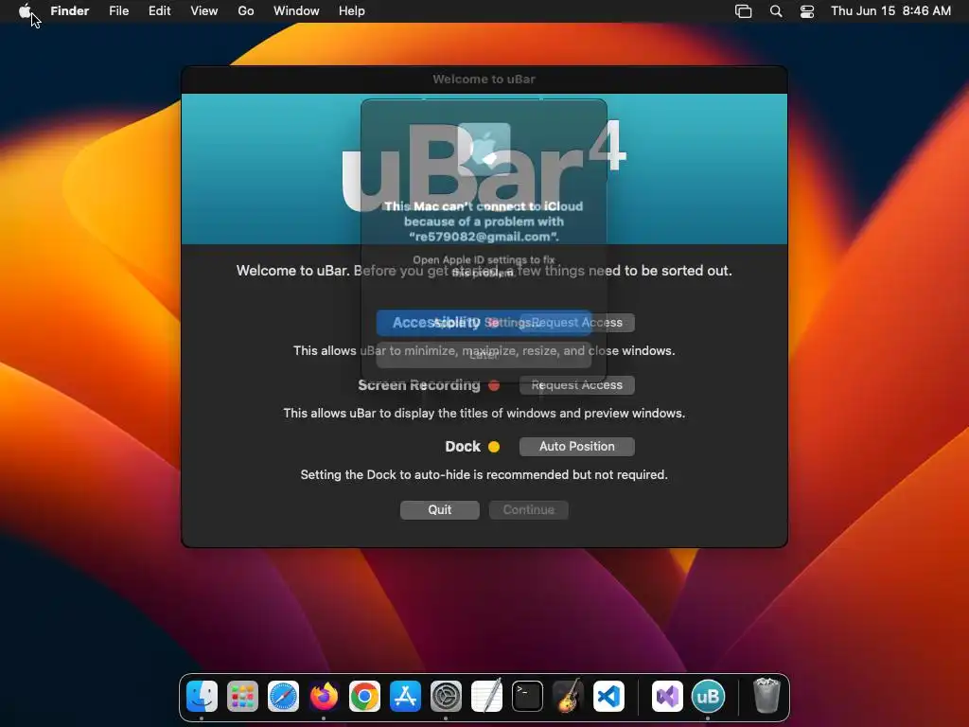Image resolution: width=969 pixels, height=727 pixels.
Task: Open Visual Studio from the Dock
Action: tap(667, 697)
